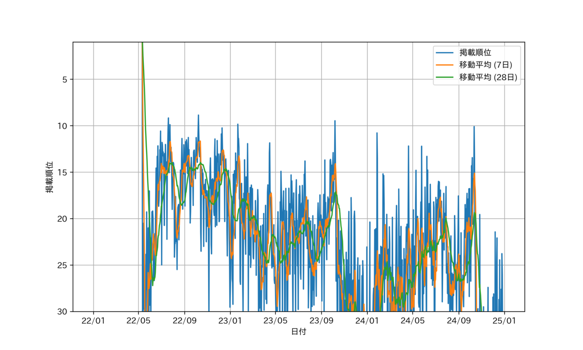Click the y-axis tick label 25

point(63,265)
